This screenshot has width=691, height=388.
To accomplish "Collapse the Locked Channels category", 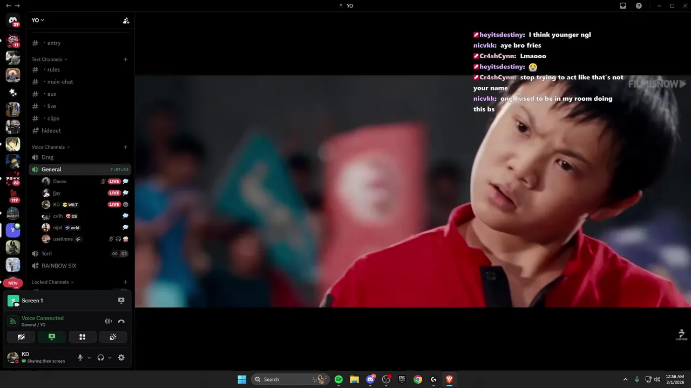I will click(x=52, y=282).
